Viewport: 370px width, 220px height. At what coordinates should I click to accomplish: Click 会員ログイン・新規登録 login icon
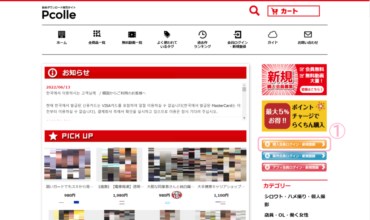tap(237, 34)
